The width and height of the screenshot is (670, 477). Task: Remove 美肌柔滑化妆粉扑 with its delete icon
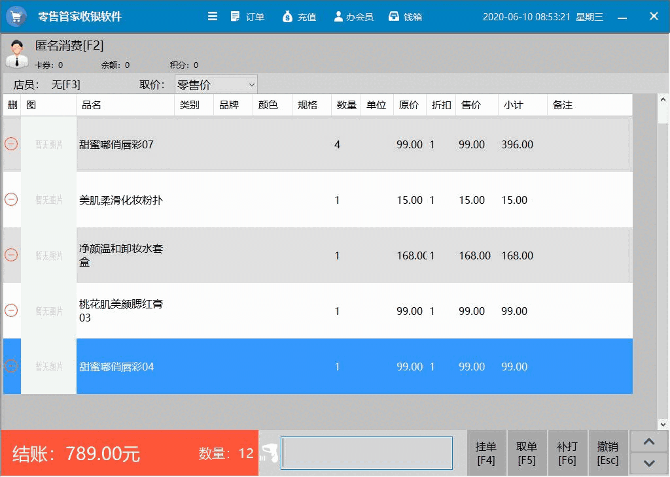(11, 200)
